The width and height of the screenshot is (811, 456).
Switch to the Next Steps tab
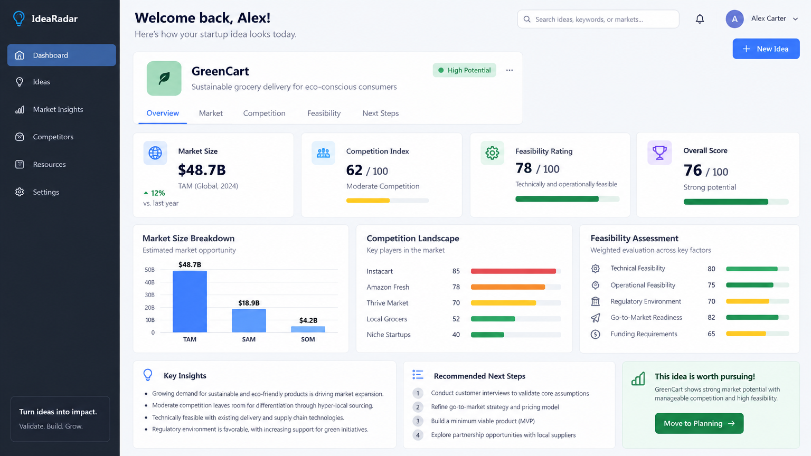pyautogui.click(x=380, y=113)
